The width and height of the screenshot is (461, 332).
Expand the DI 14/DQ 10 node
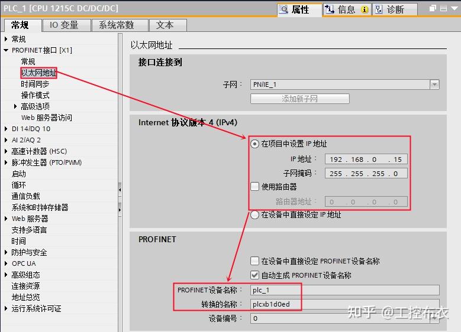(6, 129)
